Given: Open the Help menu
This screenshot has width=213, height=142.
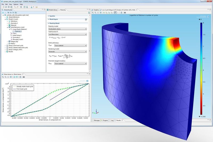Looking at the screenshot, I should point(21,4).
